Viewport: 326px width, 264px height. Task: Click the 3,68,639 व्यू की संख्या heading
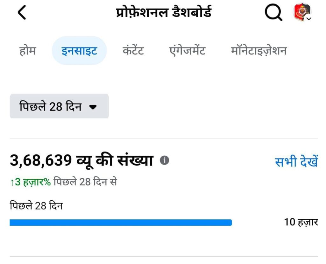[x=81, y=161]
